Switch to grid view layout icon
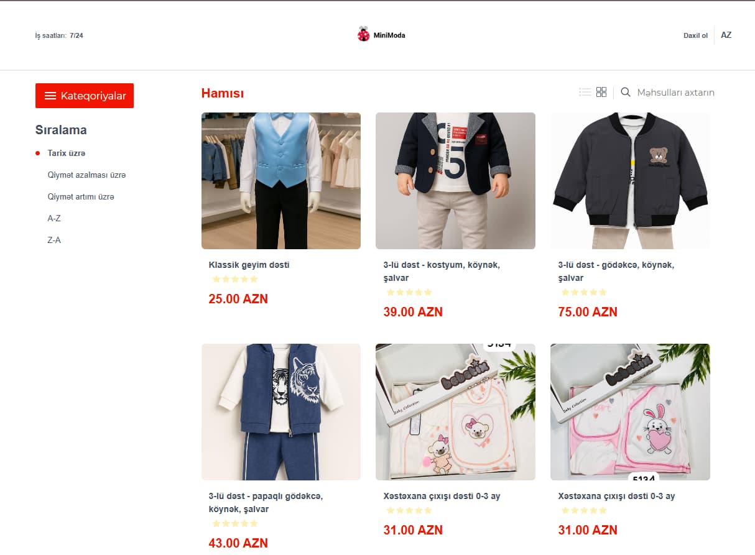 [x=601, y=92]
